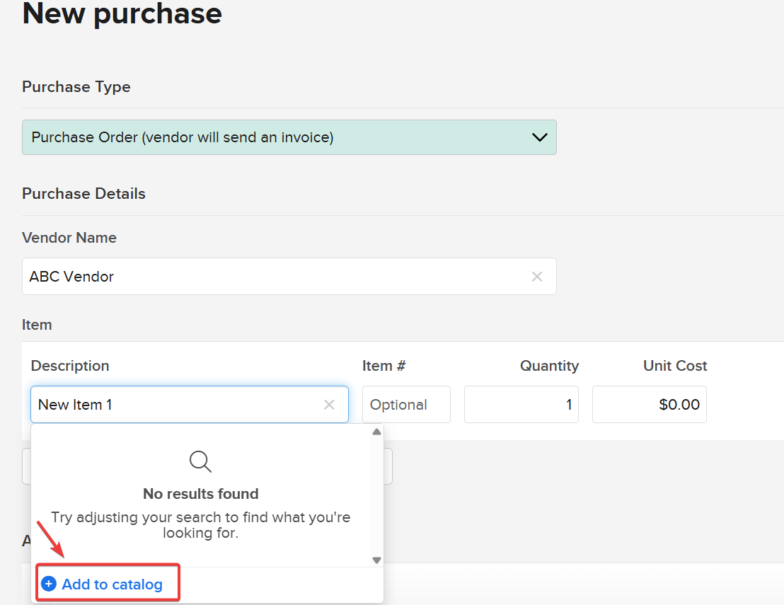The height and width of the screenshot is (605, 784).
Task: Click the Purchase Details section heading
Action: tap(83, 194)
